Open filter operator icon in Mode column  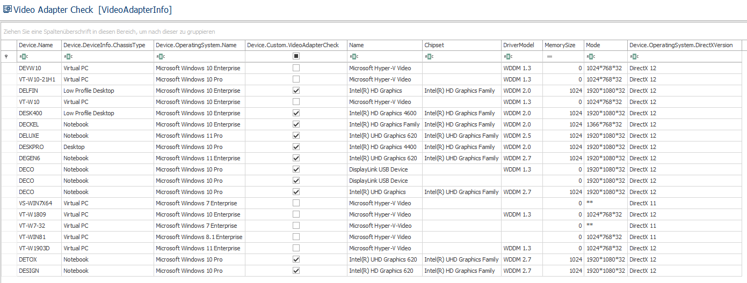click(590, 56)
